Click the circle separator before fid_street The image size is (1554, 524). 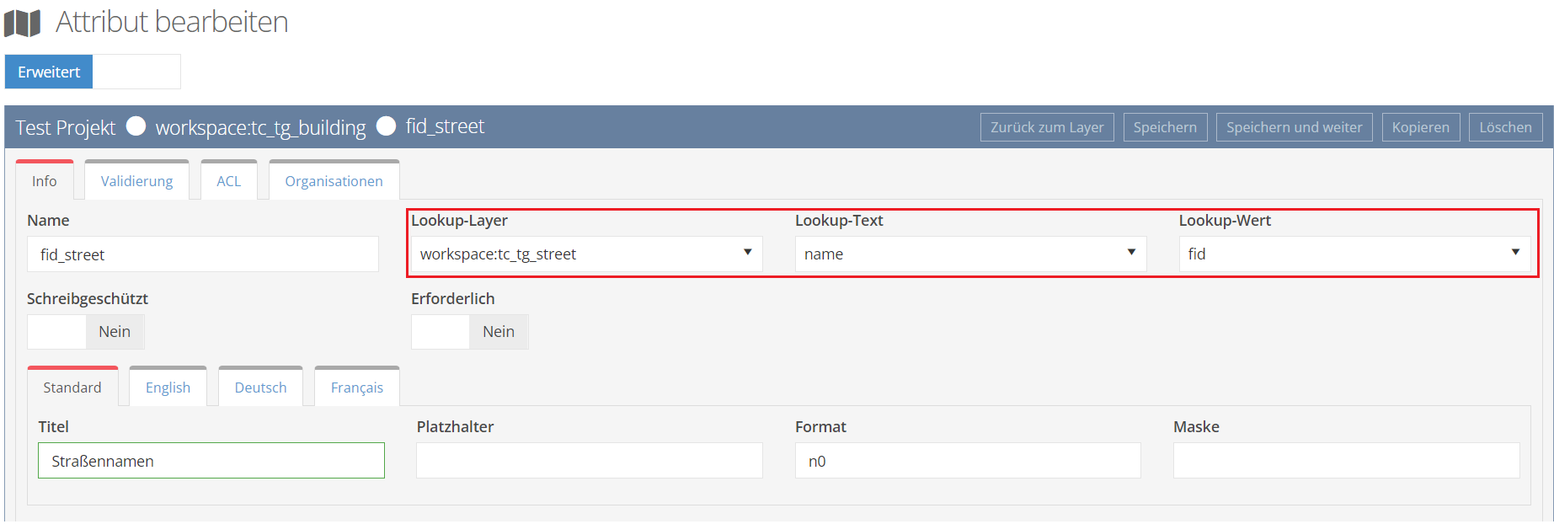click(x=386, y=126)
